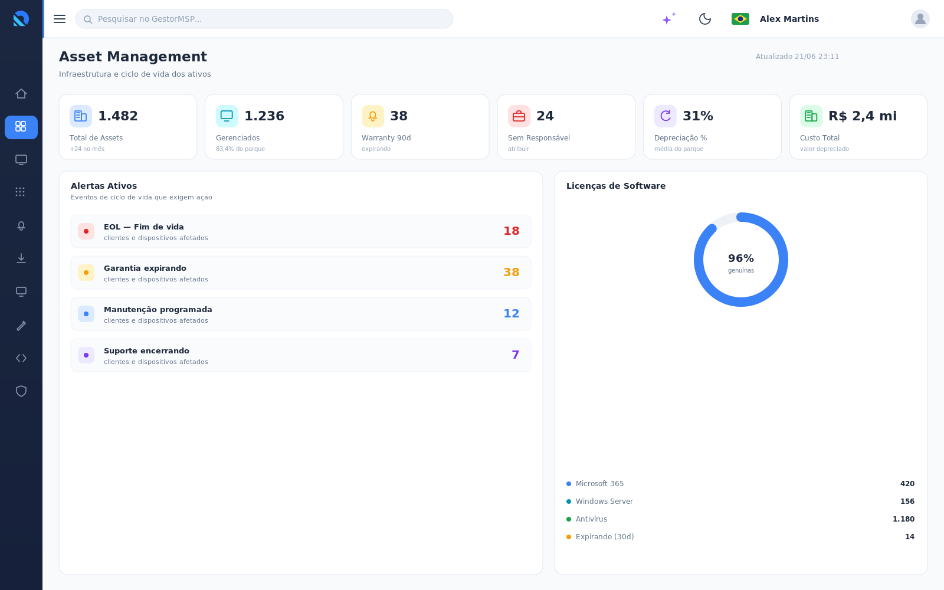
Task: Click the purple dot icon for Suporte encerrando
Action: pyautogui.click(x=86, y=355)
